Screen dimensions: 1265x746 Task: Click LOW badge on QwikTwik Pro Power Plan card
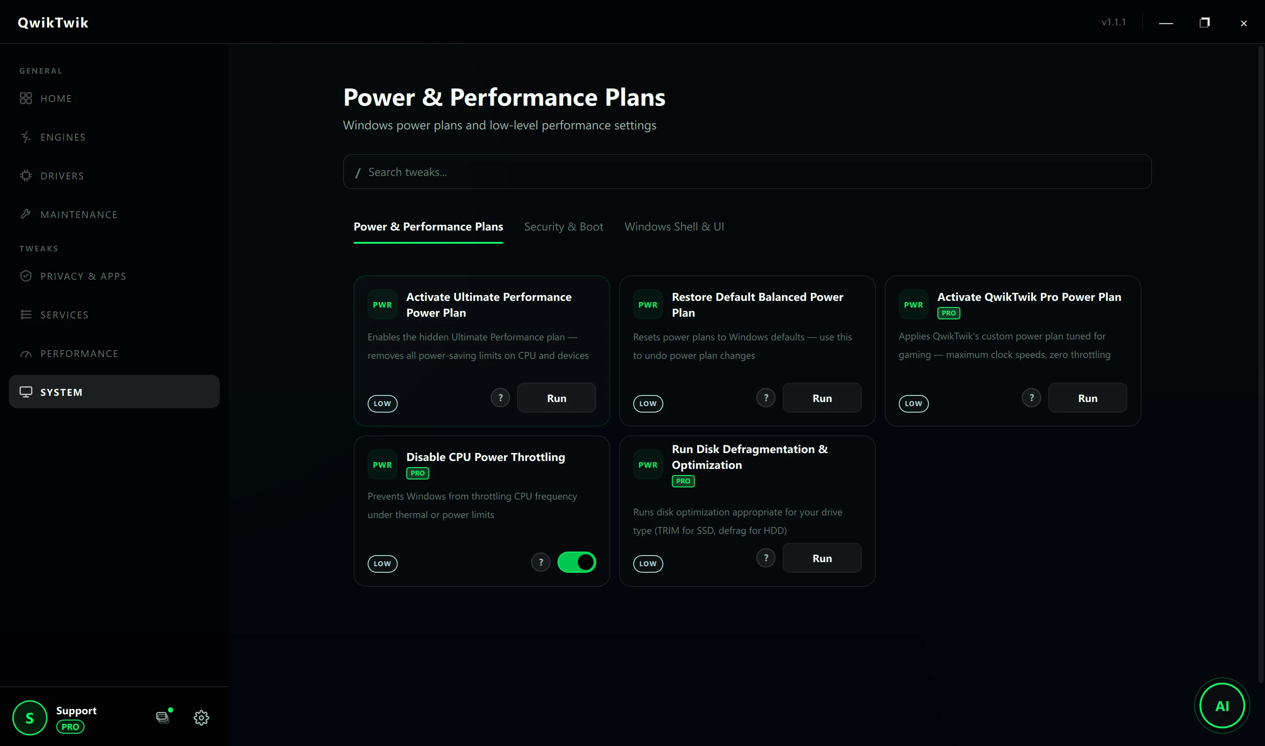[913, 404]
